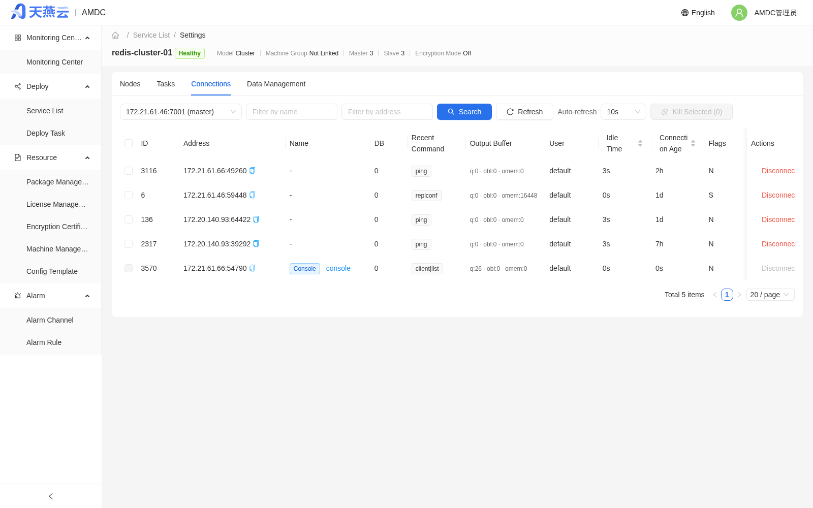Click the globe language icon
The width and height of the screenshot is (813, 508).
click(685, 13)
